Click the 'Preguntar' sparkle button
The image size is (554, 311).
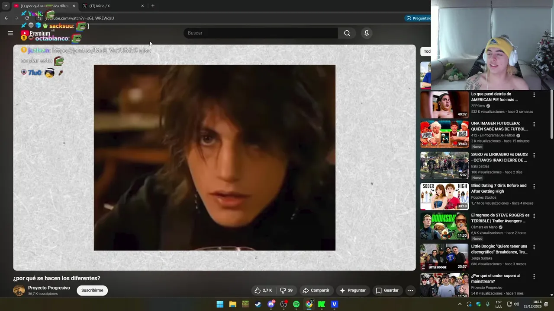coord(353,290)
